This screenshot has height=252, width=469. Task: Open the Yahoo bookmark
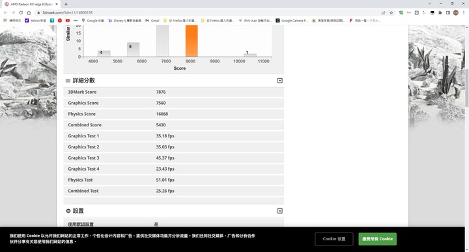click(x=36, y=21)
